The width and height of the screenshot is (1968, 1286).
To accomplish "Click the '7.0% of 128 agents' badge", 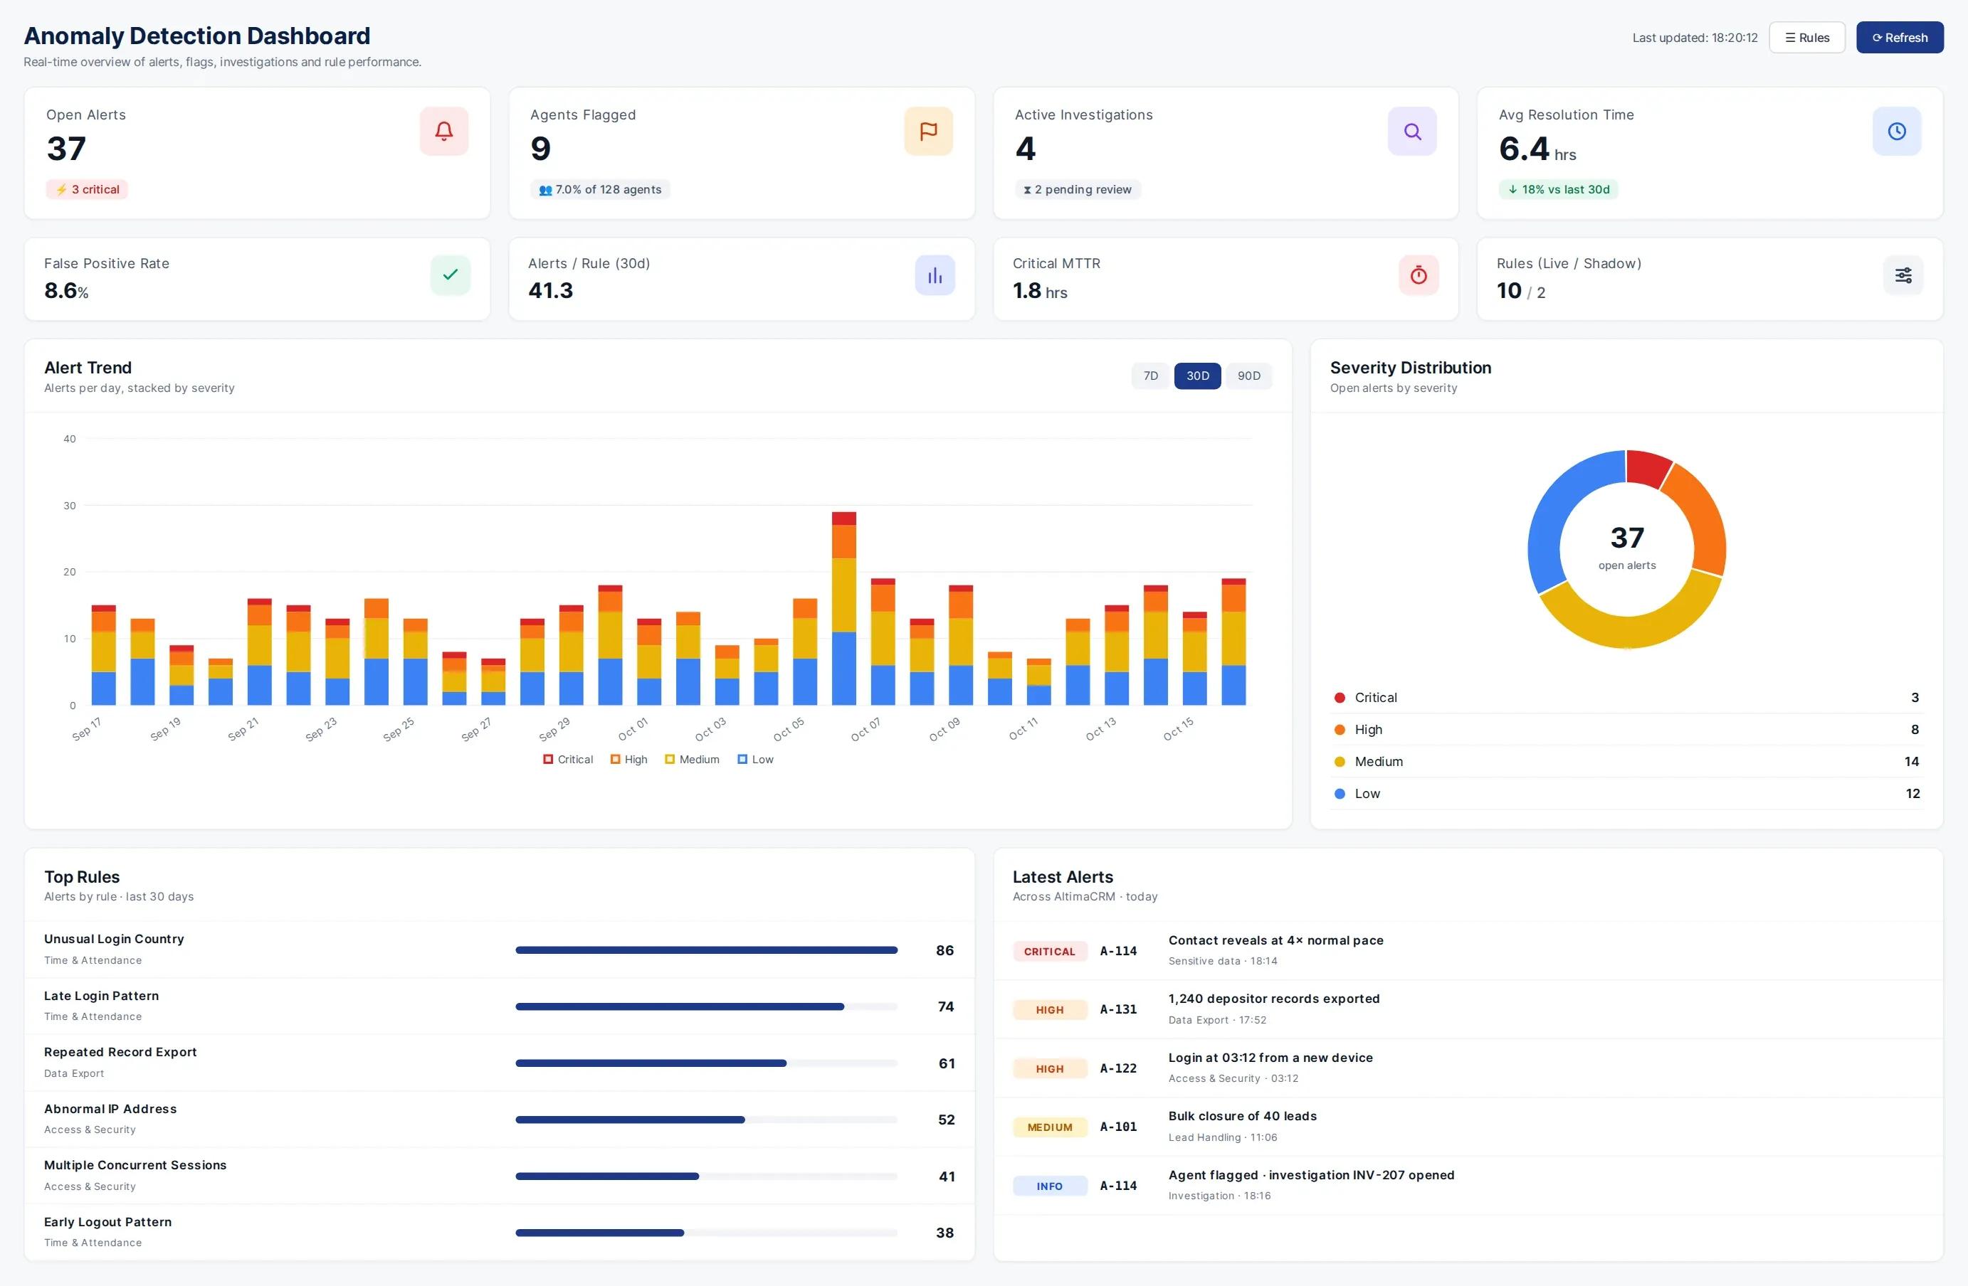I will pos(600,189).
